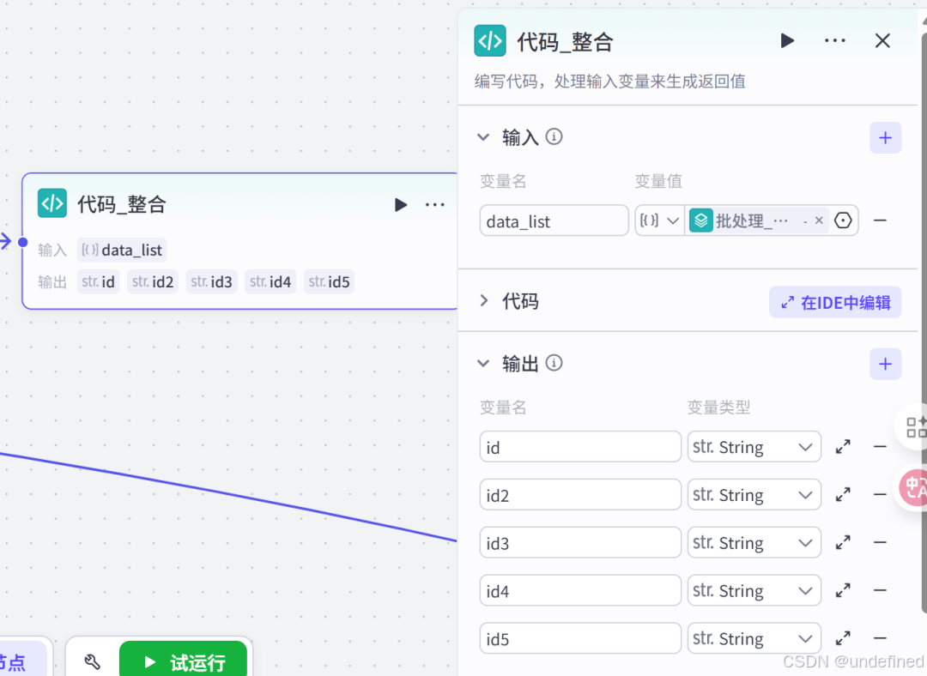The width and height of the screenshot is (927, 676).
Task: Open the canvas node's more menu
Action: pos(434,204)
